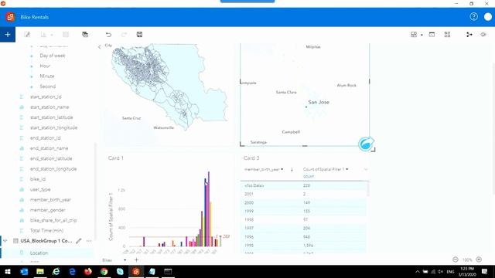Image resolution: width=495 pixels, height=278 pixels.
Task: Click the create table toolbar icon
Action: (x=66, y=34)
